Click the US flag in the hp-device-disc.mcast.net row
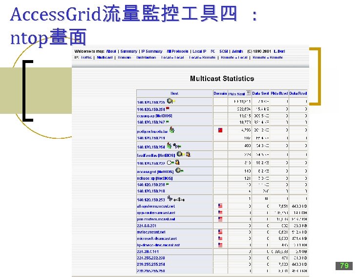 coord(220,245)
